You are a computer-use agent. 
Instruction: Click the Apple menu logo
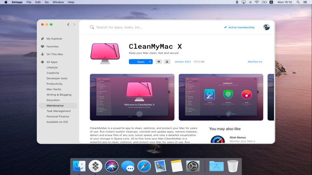(x=6, y=2)
